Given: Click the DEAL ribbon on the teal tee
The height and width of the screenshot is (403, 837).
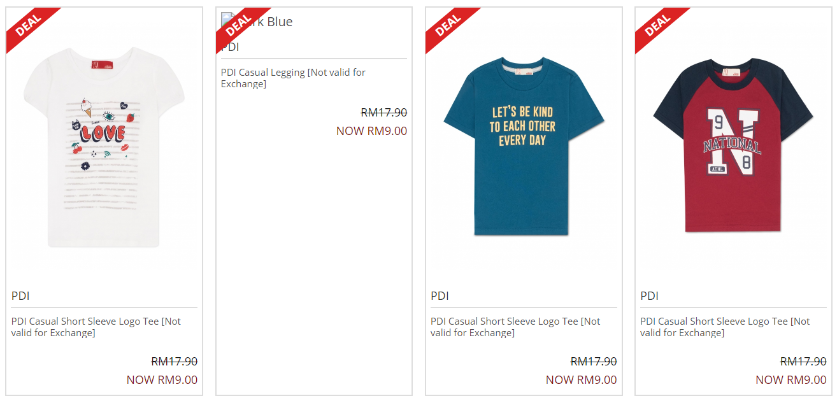Looking at the screenshot, I should click(x=447, y=25).
